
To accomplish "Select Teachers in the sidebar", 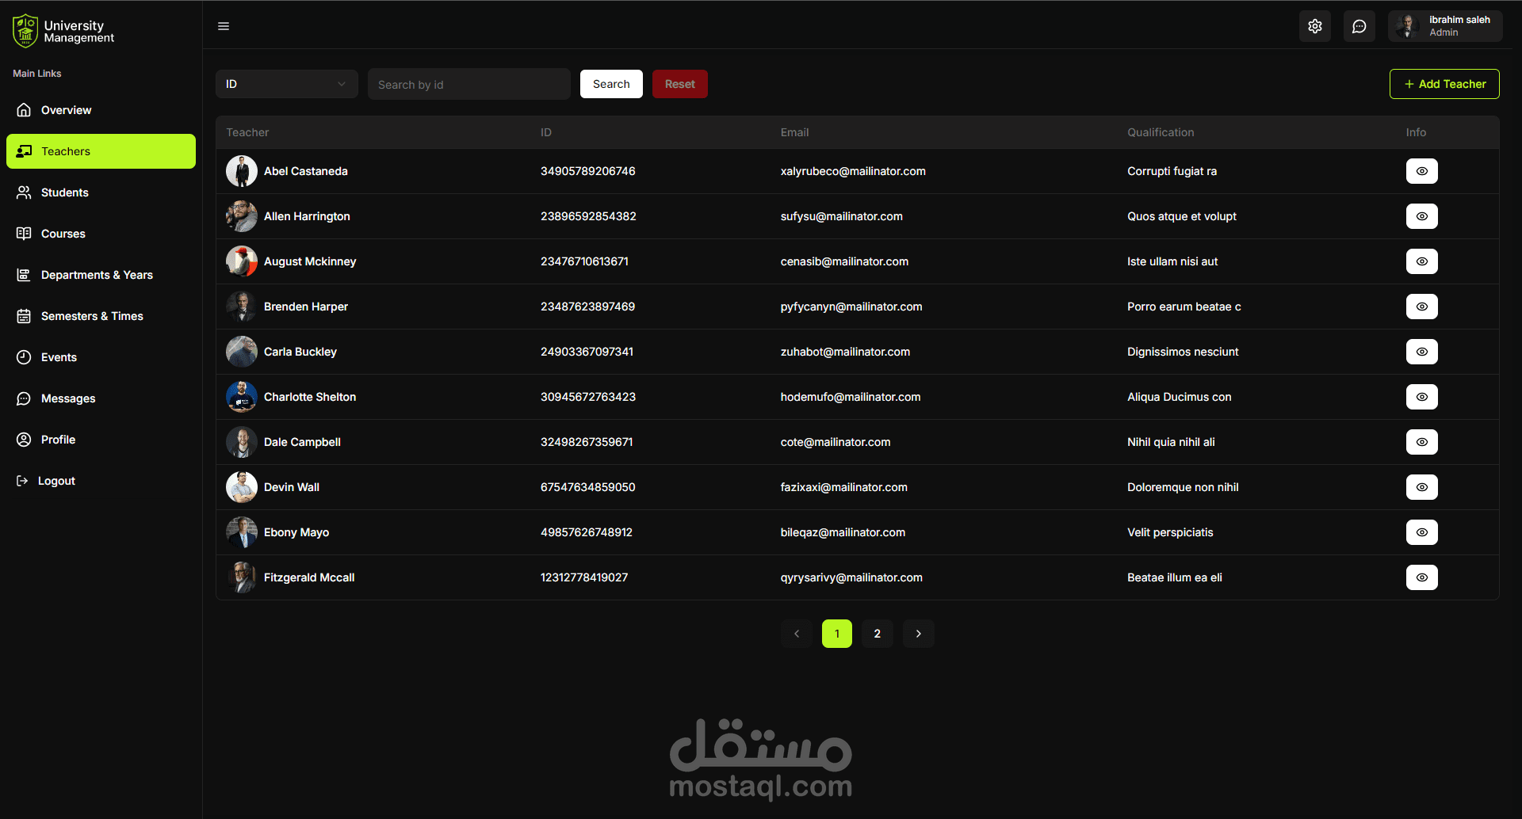I will (x=101, y=151).
